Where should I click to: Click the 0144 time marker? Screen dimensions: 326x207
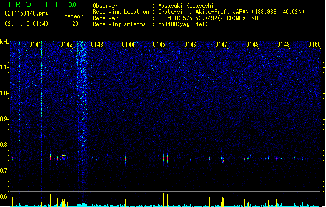tap(128, 45)
